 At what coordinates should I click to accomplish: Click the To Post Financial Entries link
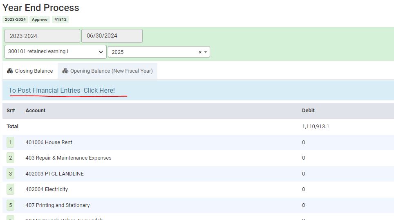pos(62,91)
